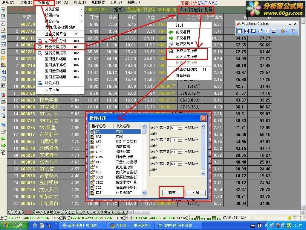Click 关闭 button in 指标排序 dialog
Image resolution: width=306 pixels, height=230 pixels.
[195, 193]
